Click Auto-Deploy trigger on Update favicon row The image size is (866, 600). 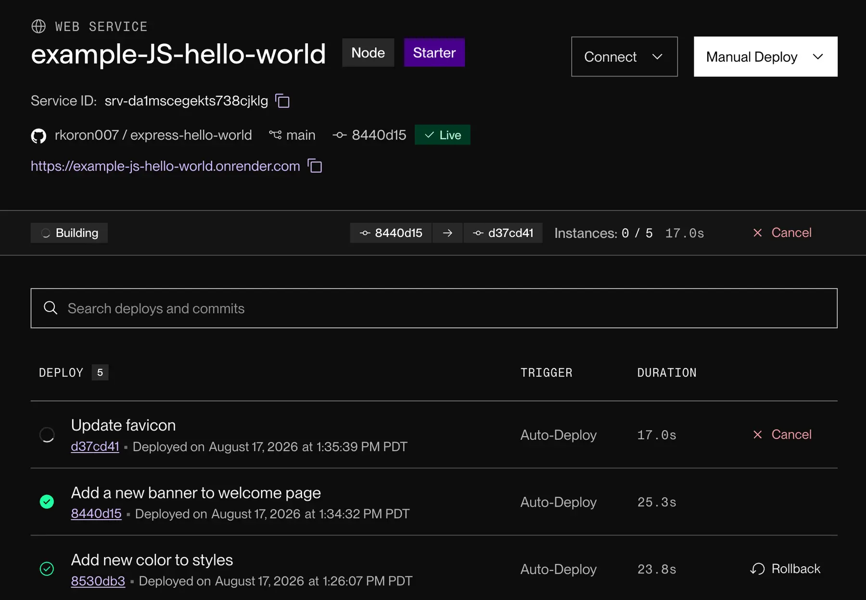tap(559, 435)
